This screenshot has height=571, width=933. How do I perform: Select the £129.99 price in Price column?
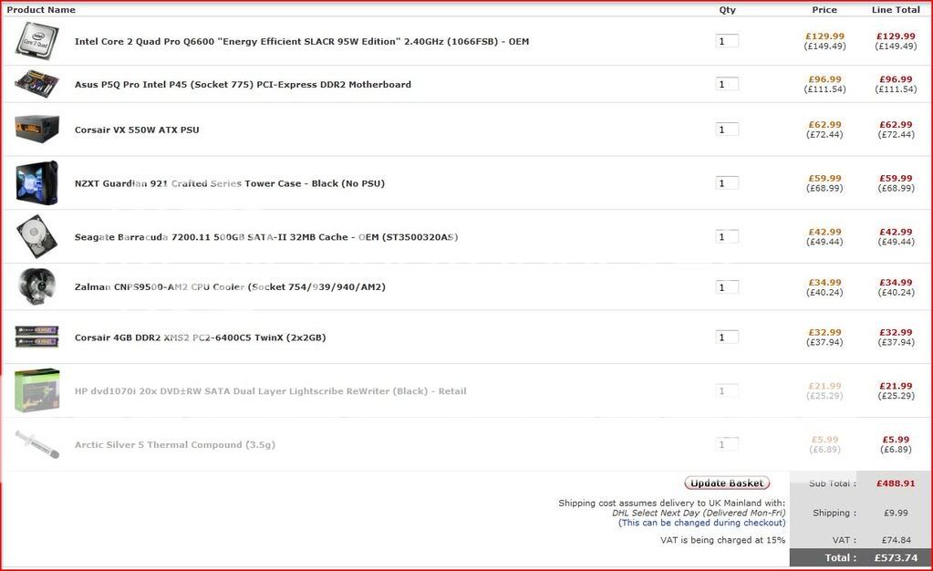[824, 36]
